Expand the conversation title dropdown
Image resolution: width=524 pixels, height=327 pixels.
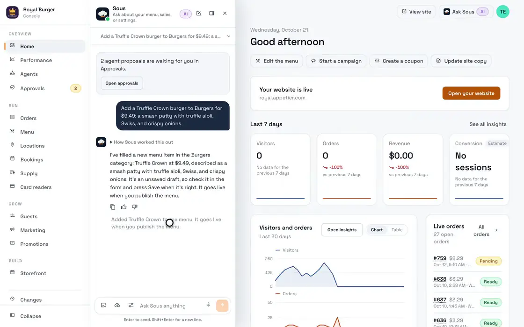pos(229,36)
